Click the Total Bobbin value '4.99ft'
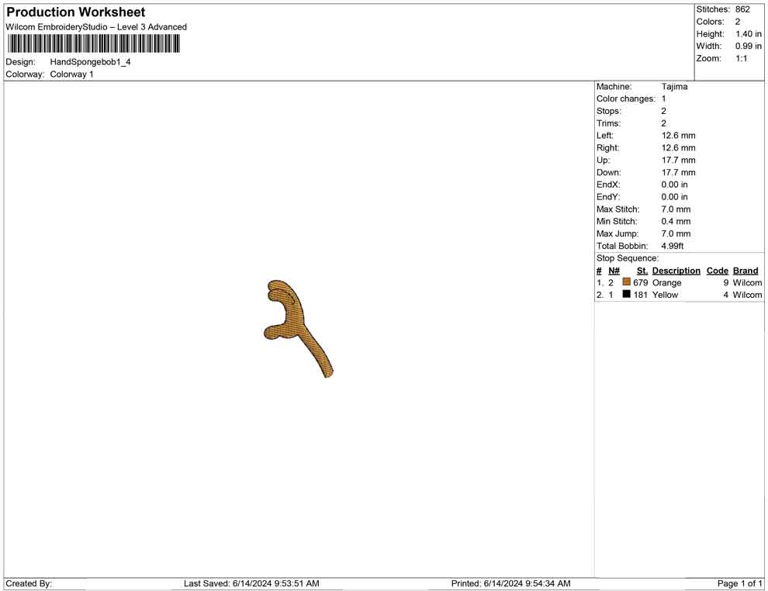 click(x=673, y=246)
